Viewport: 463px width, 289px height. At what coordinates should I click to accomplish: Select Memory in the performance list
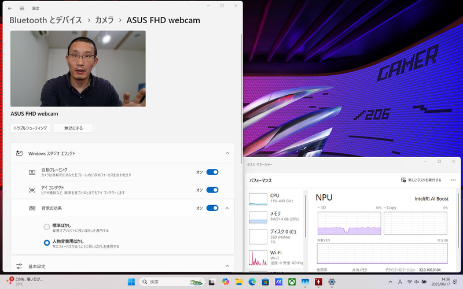coord(275,216)
